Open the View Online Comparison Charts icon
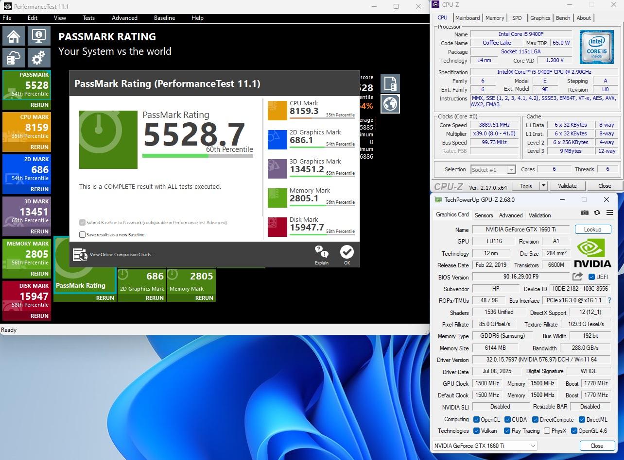The width and height of the screenshot is (624, 460). tap(80, 254)
